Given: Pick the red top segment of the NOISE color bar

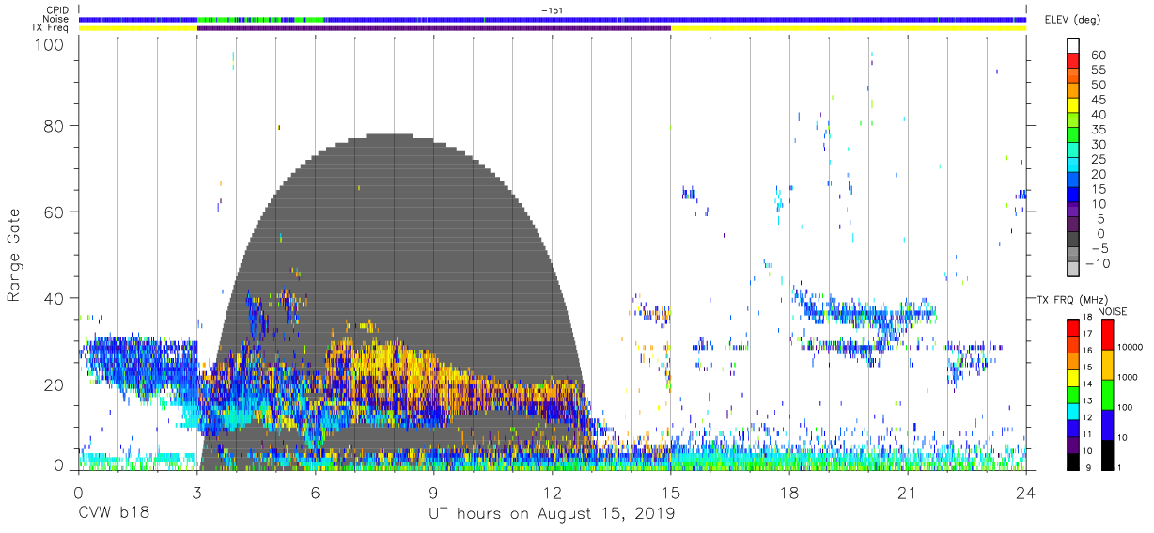Looking at the screenshot, I should pyautogui.click(x=1110, y=334).
